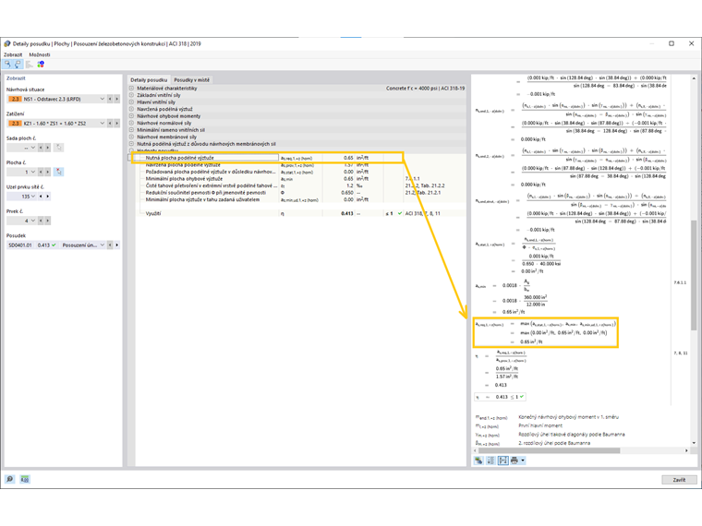Maximize the Detaily posudku window
Image resolution: width=702 pixels, height=526 pixels.
[x=672, y=43]
